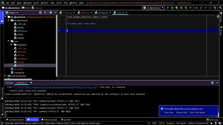Open Search Everywhere magnifier
The height and width of the screenshot is (125, 223).
tap(220, 8)
